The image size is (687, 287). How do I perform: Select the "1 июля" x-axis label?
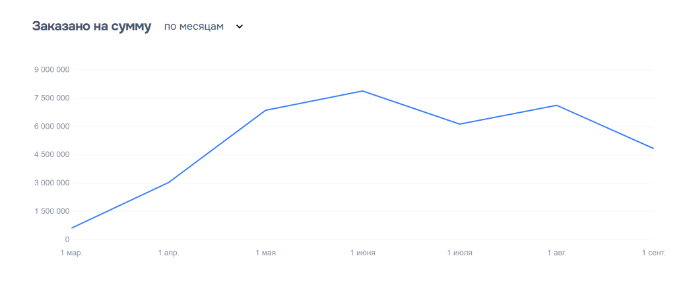pyautogui.click(x=459, y=253)
